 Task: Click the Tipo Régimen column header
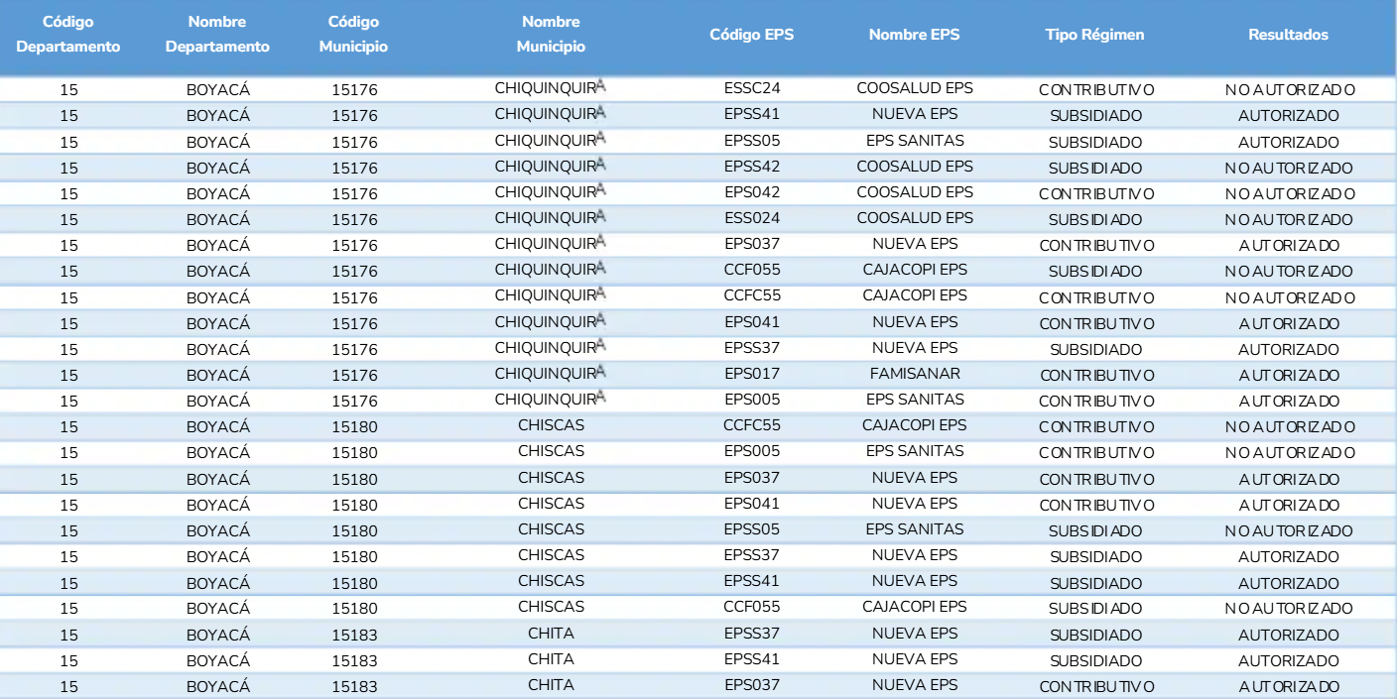tap(1095, 35)
